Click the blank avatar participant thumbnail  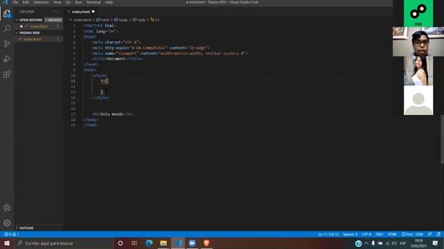pyautogui.click(x=418, y=100)
